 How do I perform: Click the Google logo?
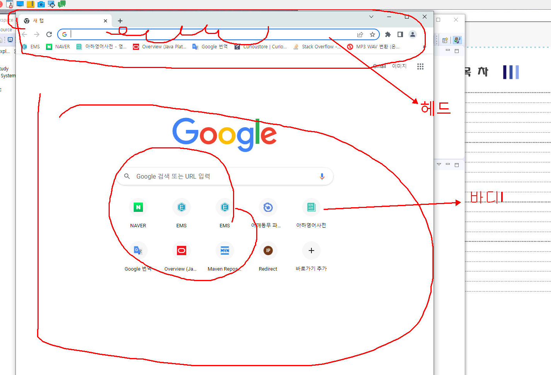point(224,135)
